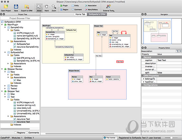Click the Save floppy disk icon

click(16, 7)
